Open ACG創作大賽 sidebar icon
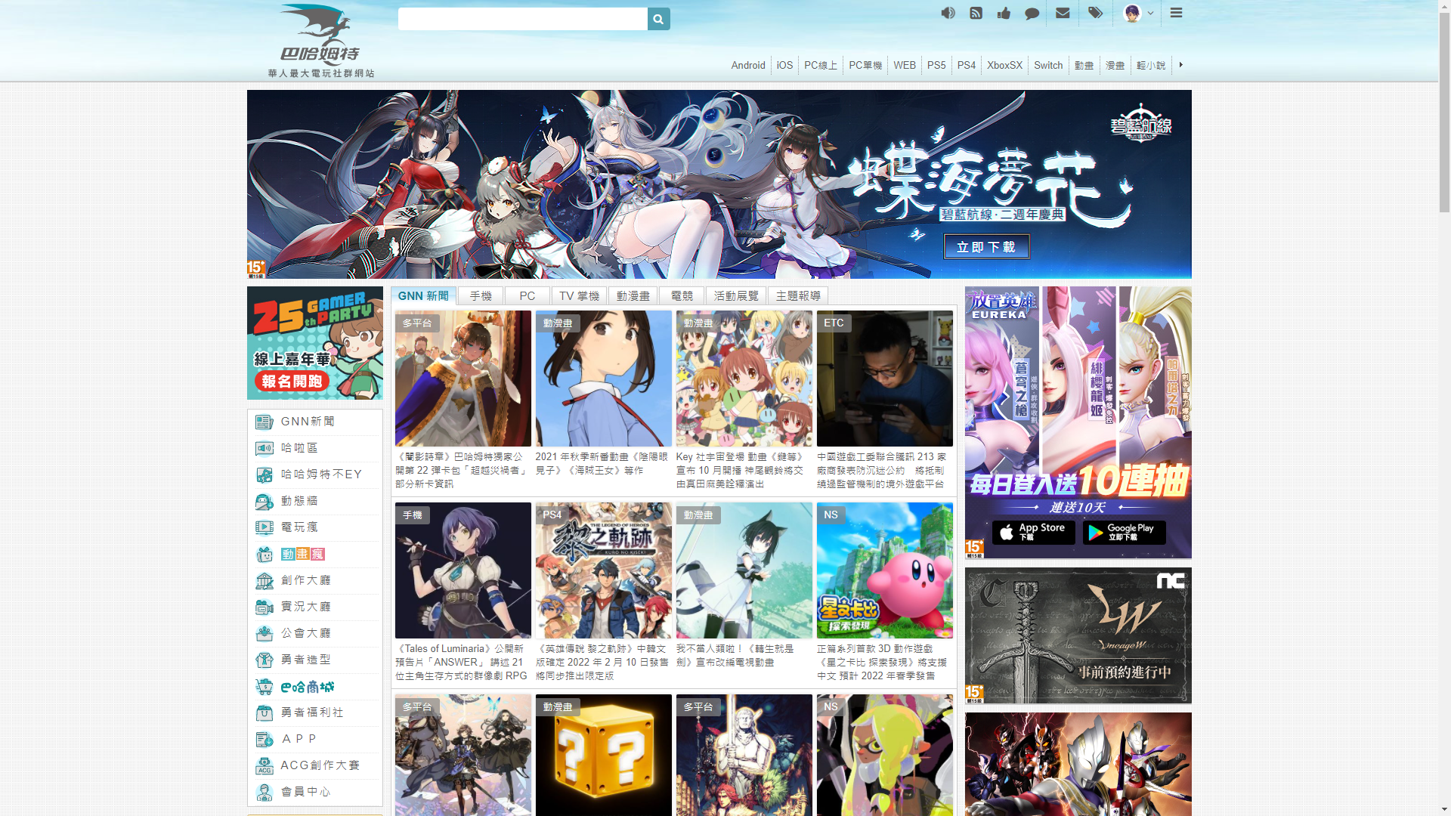This screenshot has width=1451, height=816. coord(264,766)
